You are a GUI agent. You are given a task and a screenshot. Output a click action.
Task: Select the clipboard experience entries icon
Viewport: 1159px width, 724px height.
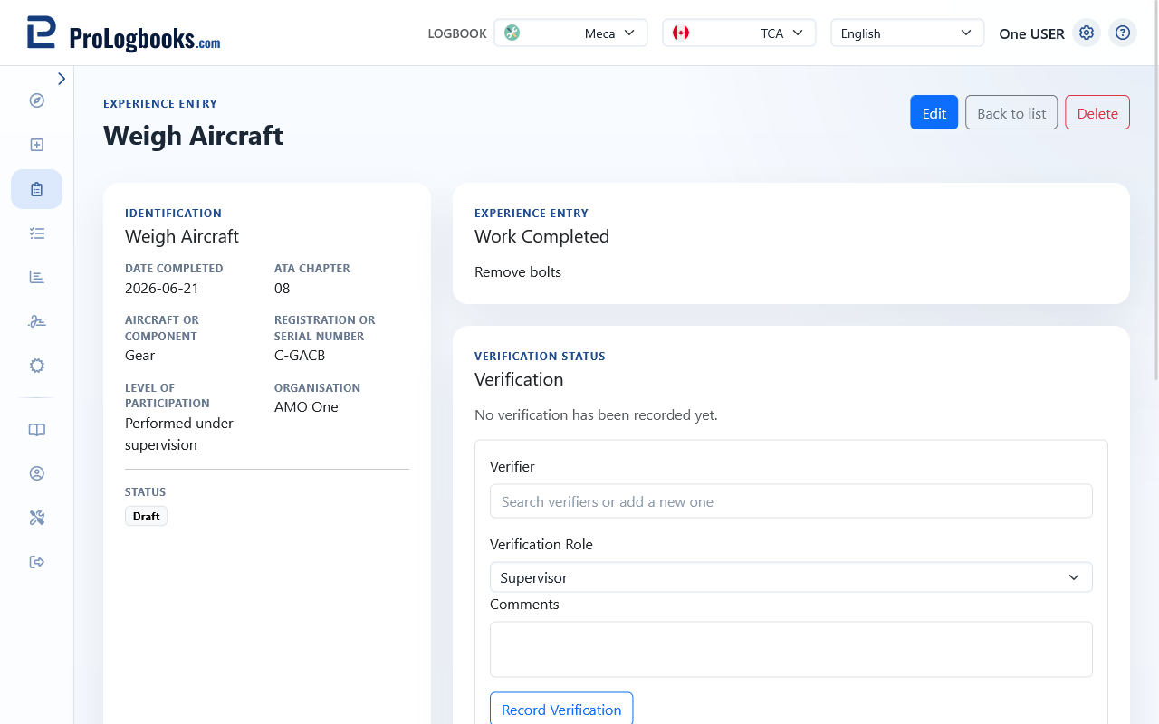(37, 189)
